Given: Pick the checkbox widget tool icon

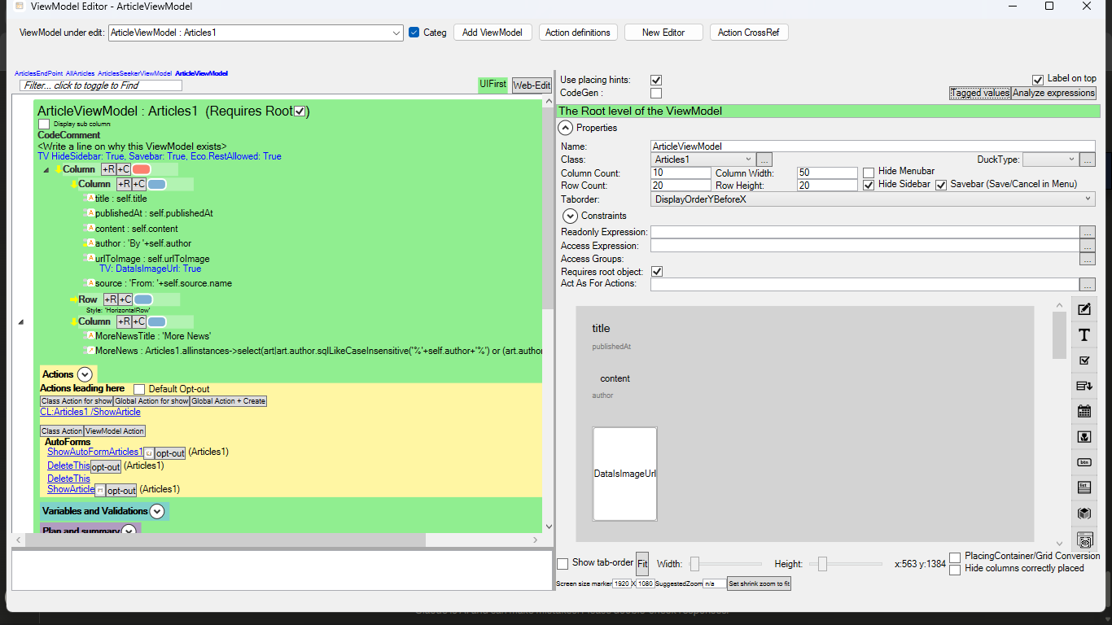Looking at the screenshot, I should click(1084, 361).
